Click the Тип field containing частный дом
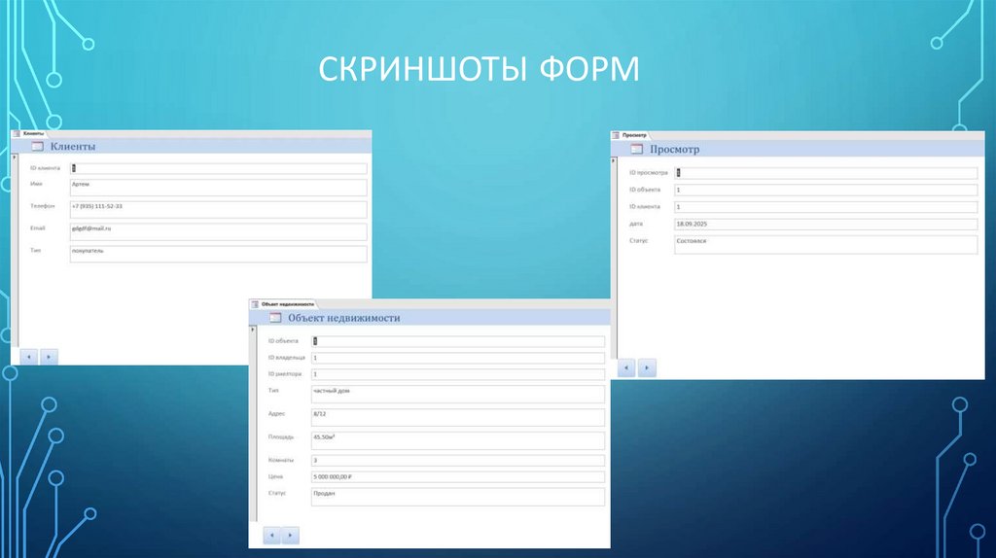996x558 pixels. coord(458,395)
